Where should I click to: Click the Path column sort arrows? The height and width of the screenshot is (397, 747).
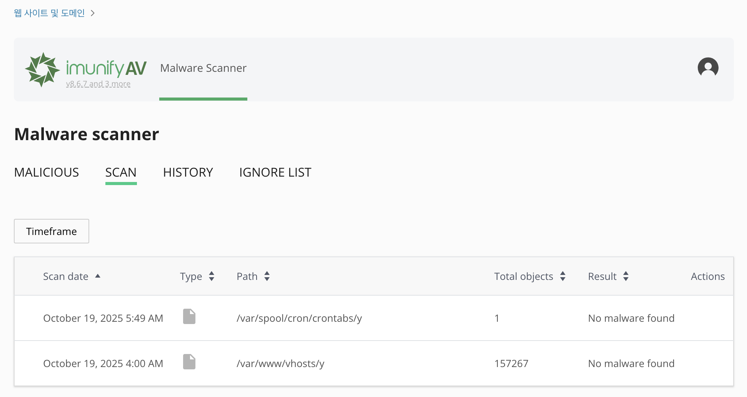[267, 276]
